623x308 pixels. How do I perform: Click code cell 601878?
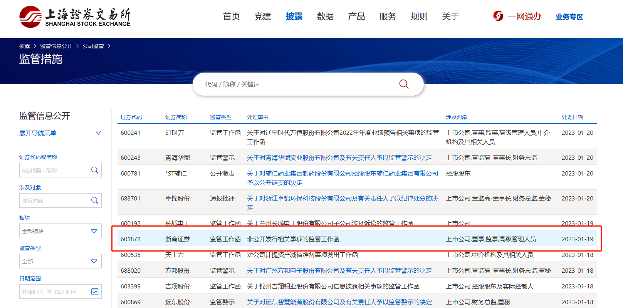click(x=131, y=239)
